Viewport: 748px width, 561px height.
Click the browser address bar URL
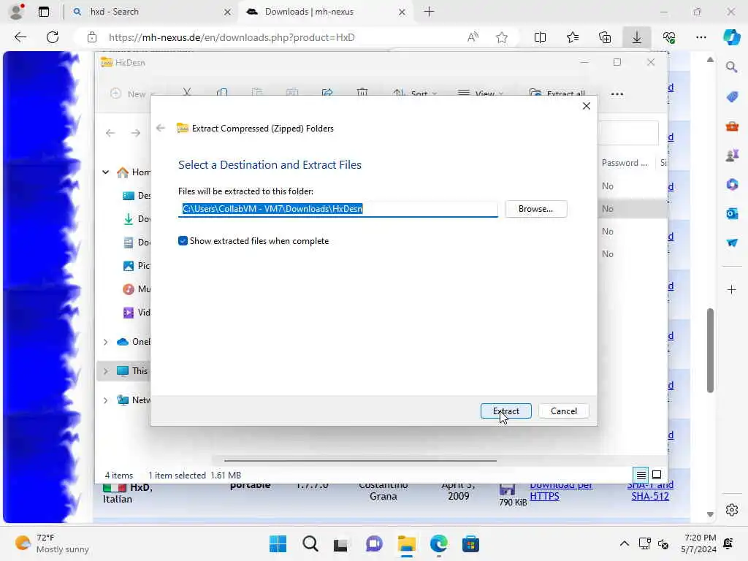click(232, 37)
